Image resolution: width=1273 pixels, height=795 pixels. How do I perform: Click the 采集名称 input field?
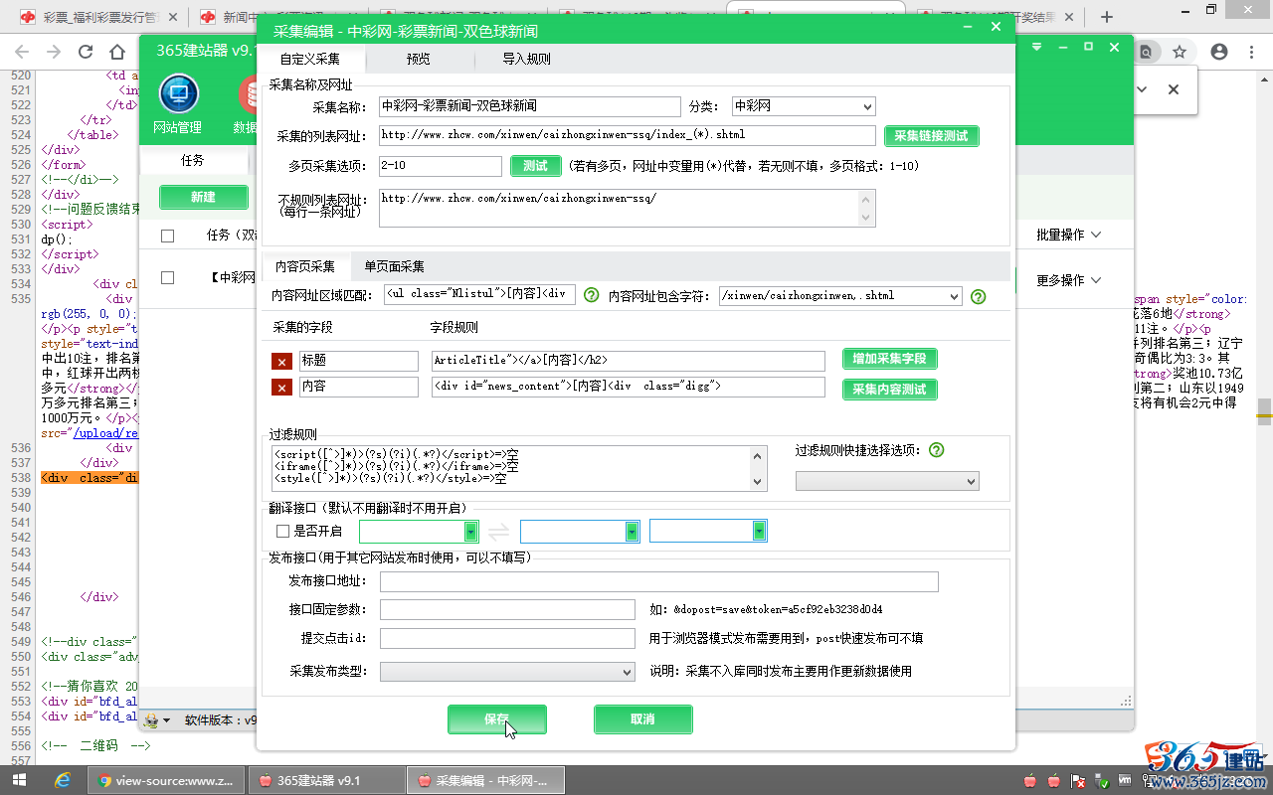coord(529,106)
